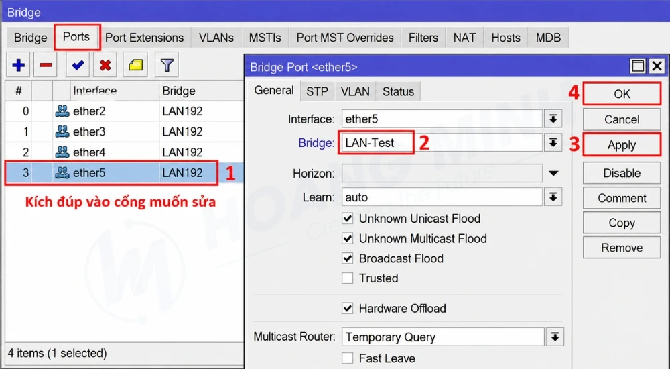Select the ether4 row in ports list
The image size is (670, 369).
coord(125,152)
